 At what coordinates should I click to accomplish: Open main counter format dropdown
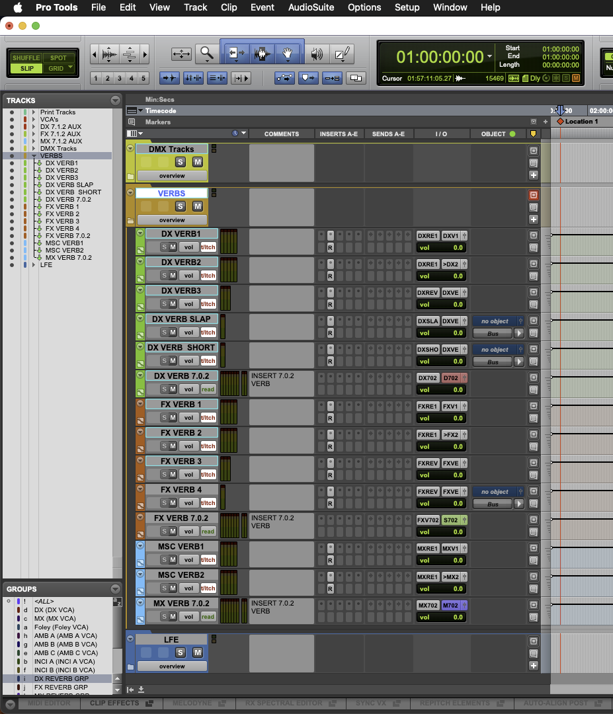click(x=489, y=56)
